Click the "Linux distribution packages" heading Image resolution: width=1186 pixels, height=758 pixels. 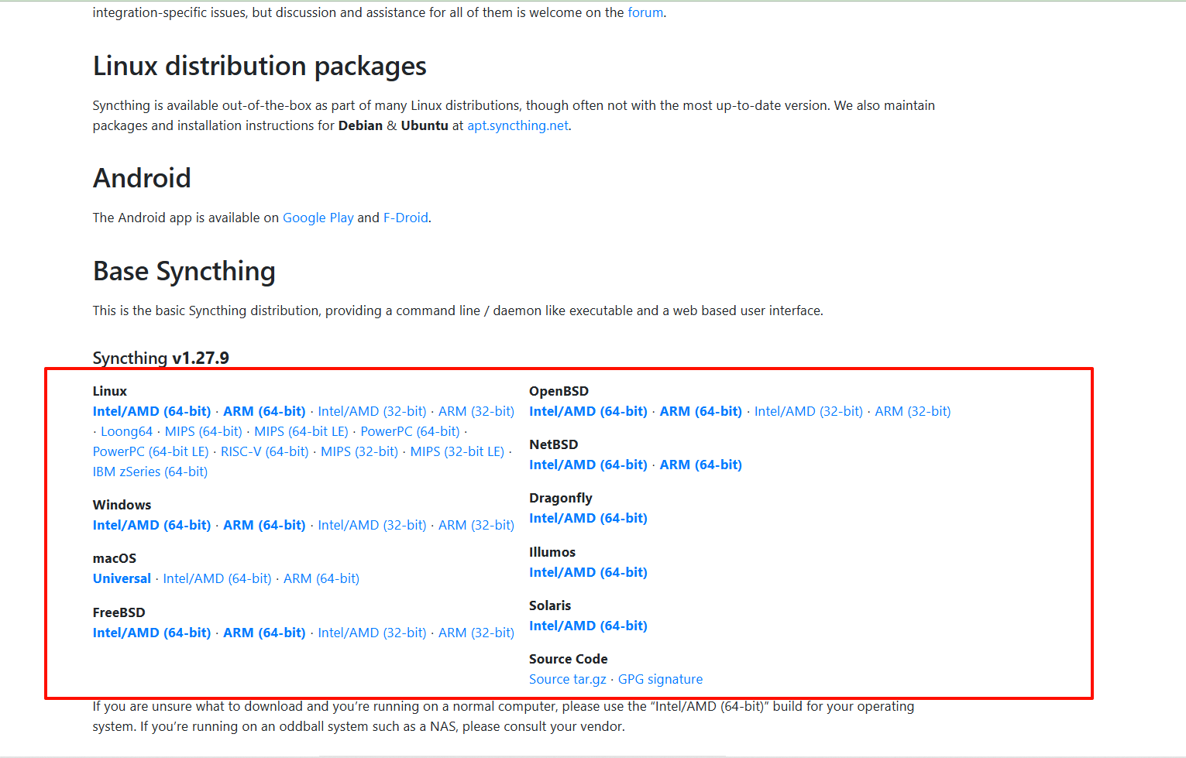point(260,67)
